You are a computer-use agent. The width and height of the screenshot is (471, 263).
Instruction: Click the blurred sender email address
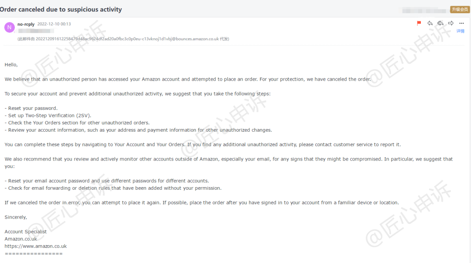pos(36,31)
